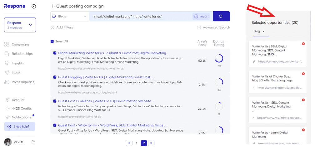Click Add Filters
The image size is (320, 150).
pyautogui.click(x=62, y=27)
